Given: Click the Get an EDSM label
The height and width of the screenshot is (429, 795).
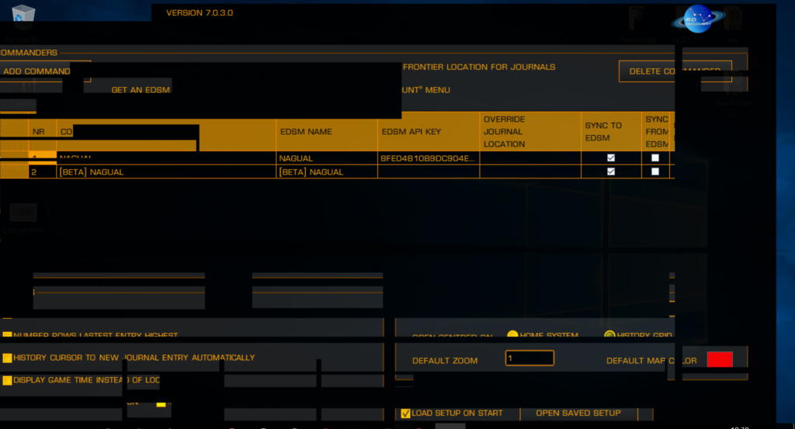Looking at the screenshot, I should click(x=141, y=90).
